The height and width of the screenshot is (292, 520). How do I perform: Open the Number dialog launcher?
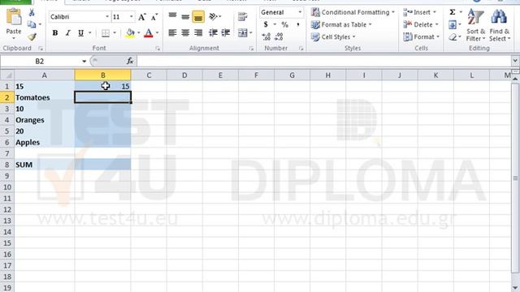(x=301, y=49)
